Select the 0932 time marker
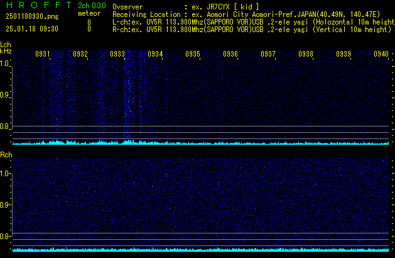 click(x=80, y=54)
